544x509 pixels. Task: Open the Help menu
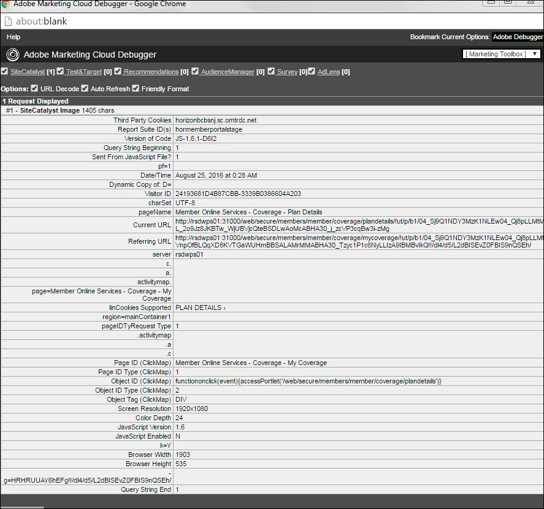tap(13, 37)
